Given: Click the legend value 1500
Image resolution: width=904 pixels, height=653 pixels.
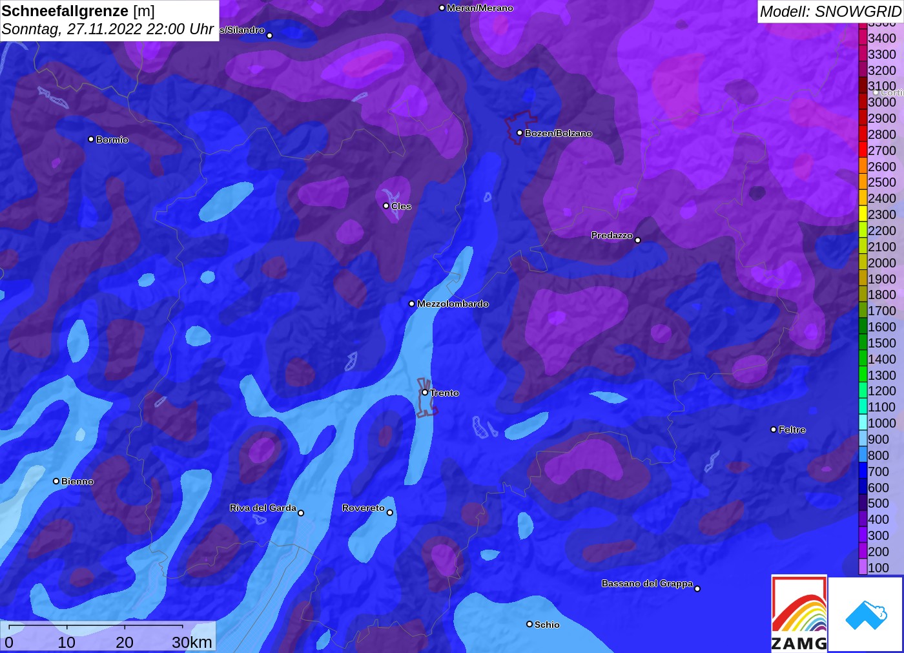Looking at the screenshot, I should (882, 342).
